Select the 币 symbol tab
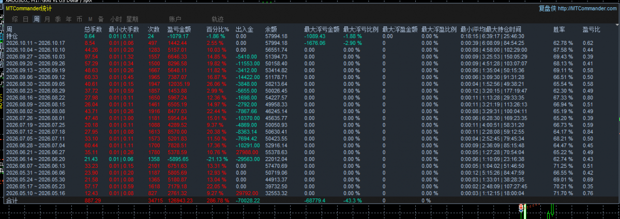The width and height of the screenshot is (620, 219). click(x=79, y=19)
